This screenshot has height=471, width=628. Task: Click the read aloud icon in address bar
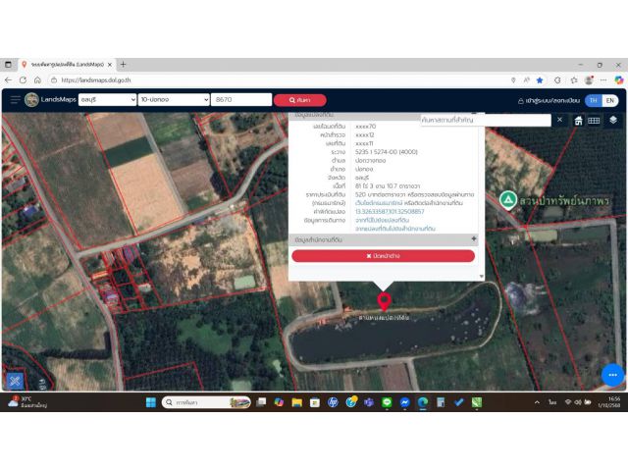(x=526, y=80)
